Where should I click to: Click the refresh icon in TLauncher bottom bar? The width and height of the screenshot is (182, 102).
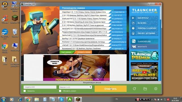[x=135, y=89]
